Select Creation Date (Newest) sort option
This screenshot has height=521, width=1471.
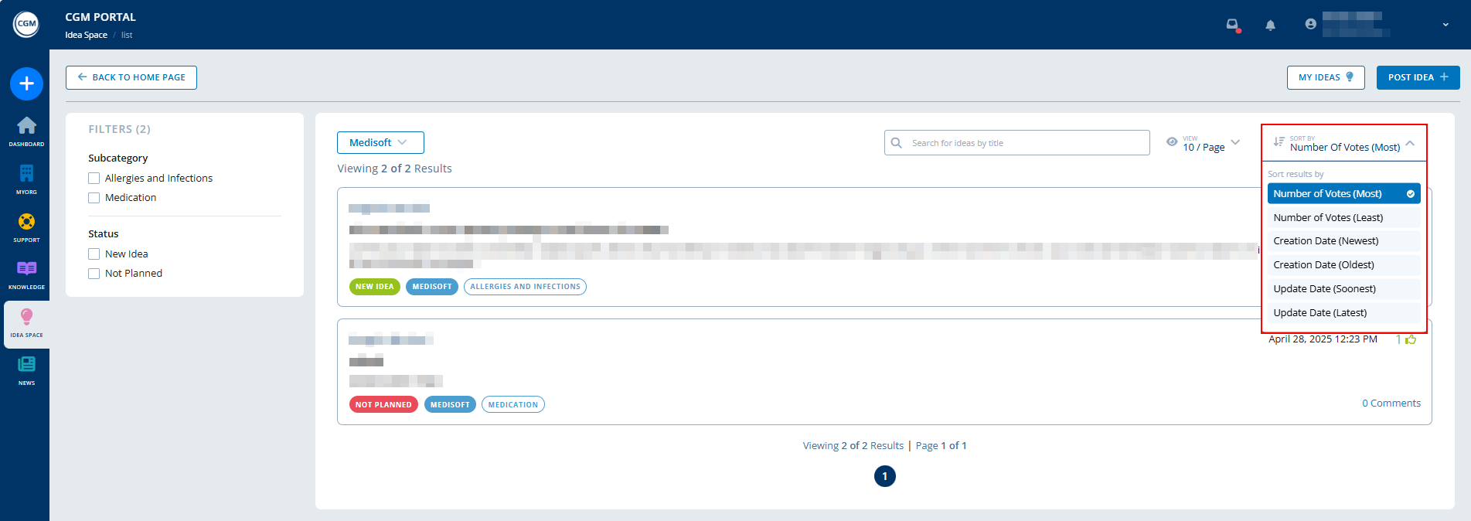point(1326,241)
